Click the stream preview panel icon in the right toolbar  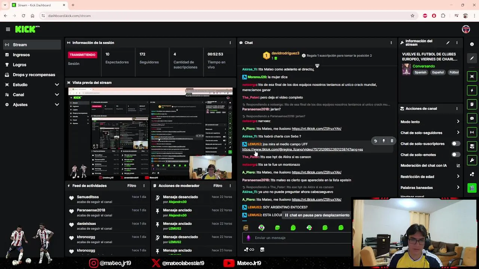coord(472,76)
